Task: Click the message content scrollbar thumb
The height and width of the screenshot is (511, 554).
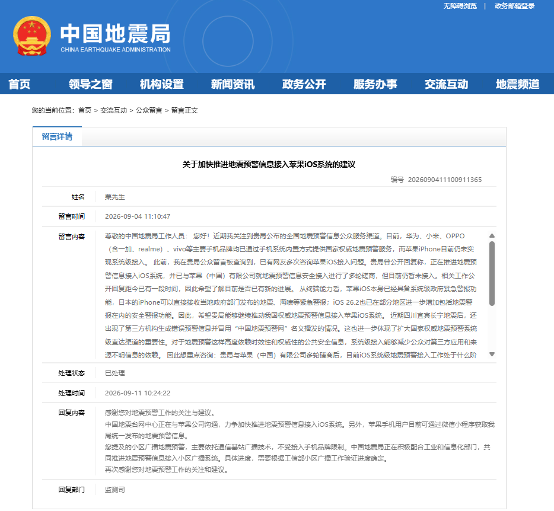Action: point(492,273)
